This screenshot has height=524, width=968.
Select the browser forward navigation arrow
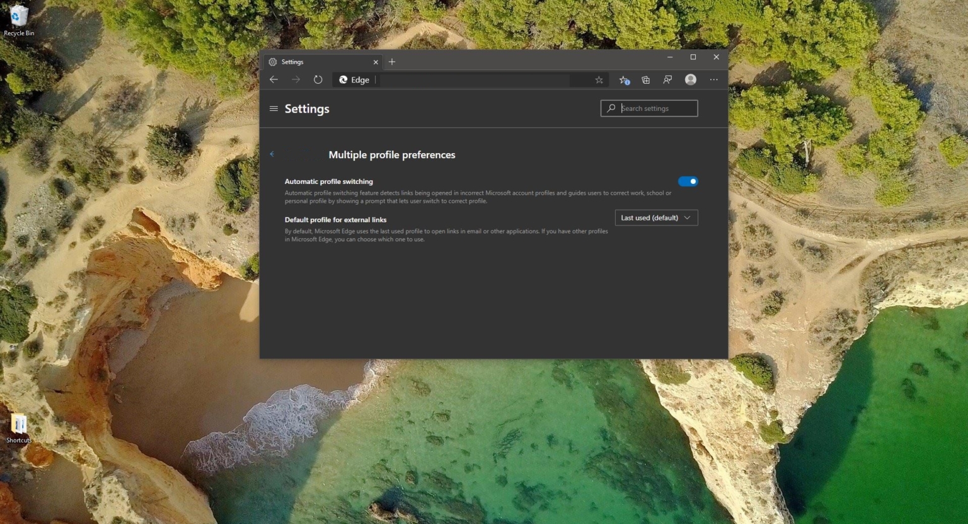pos(296,79)
